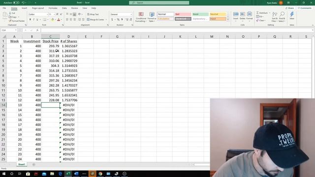Apply the Check Cell style
Viewport: 315px width, 177px height.
click(x=183, y=19)
